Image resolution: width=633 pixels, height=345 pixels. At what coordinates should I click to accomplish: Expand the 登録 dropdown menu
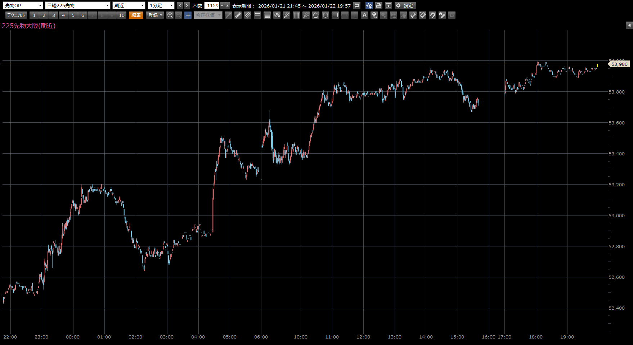pyautogui.click(x=155, y=15)
